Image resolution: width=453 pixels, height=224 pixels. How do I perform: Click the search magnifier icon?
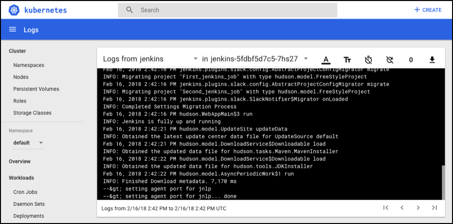tap(129, 10)
